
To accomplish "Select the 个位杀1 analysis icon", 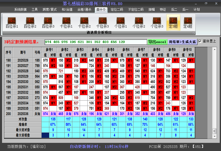I will point(121,22).
